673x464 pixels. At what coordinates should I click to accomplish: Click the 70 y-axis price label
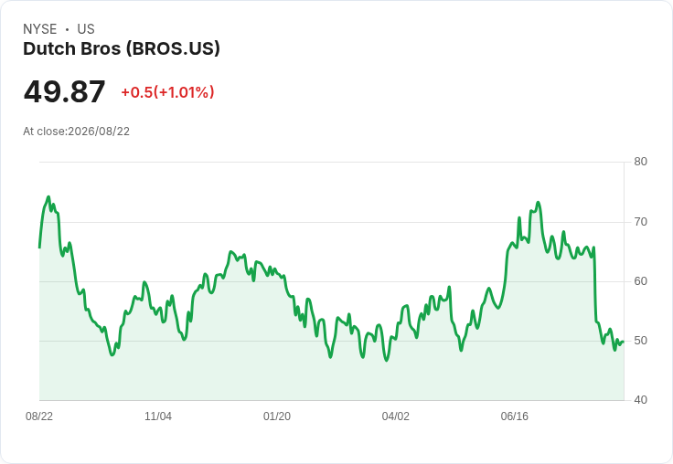coord(640,222)
